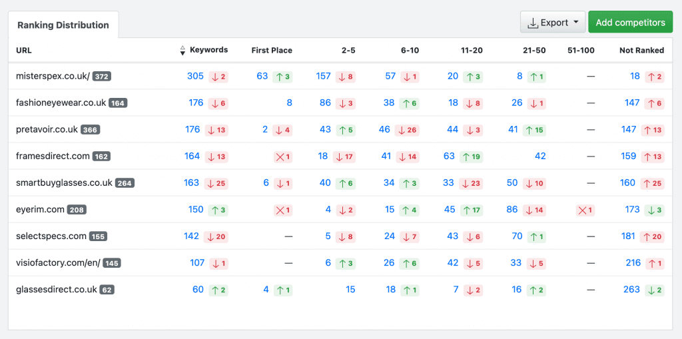
Task: Open misterspex.co.uk/ 2-5 count 157
Action: (324, 76)
